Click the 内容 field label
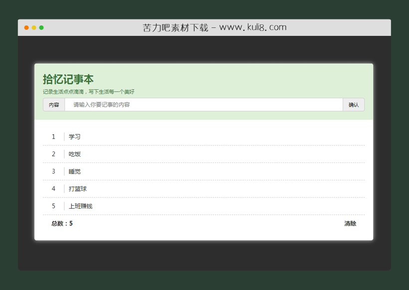The image size is (409, 290). coord(54,105)
